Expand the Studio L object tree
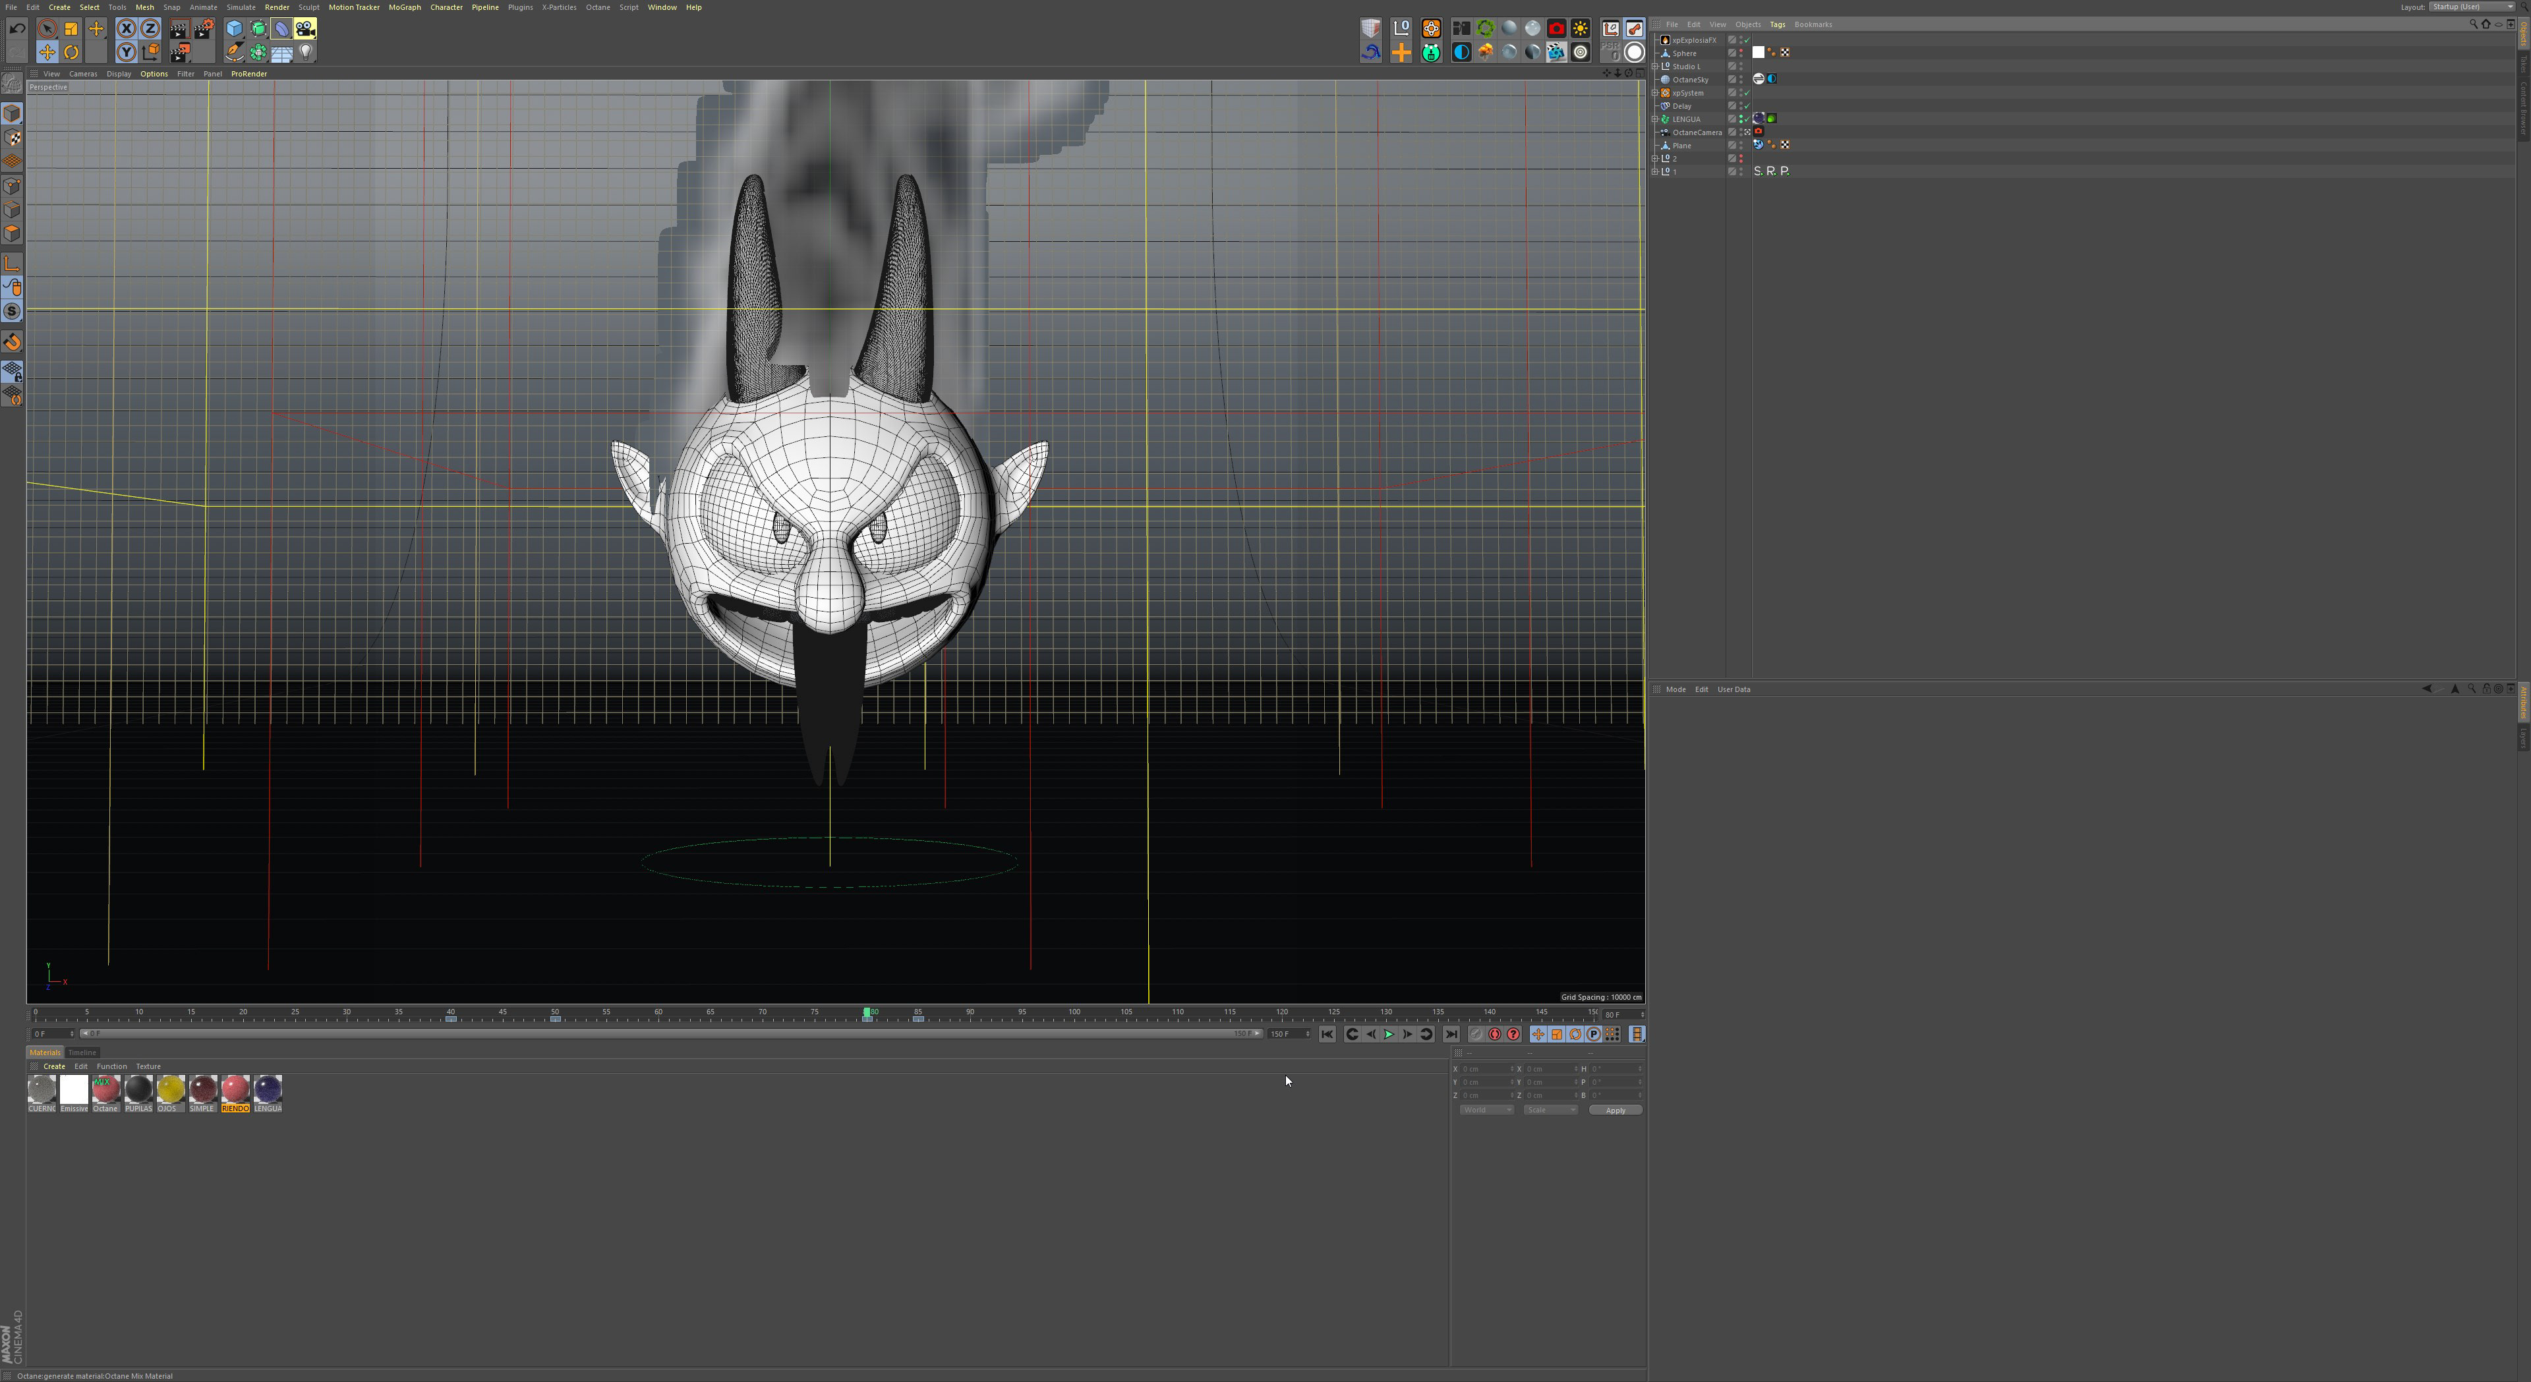 1654,67
